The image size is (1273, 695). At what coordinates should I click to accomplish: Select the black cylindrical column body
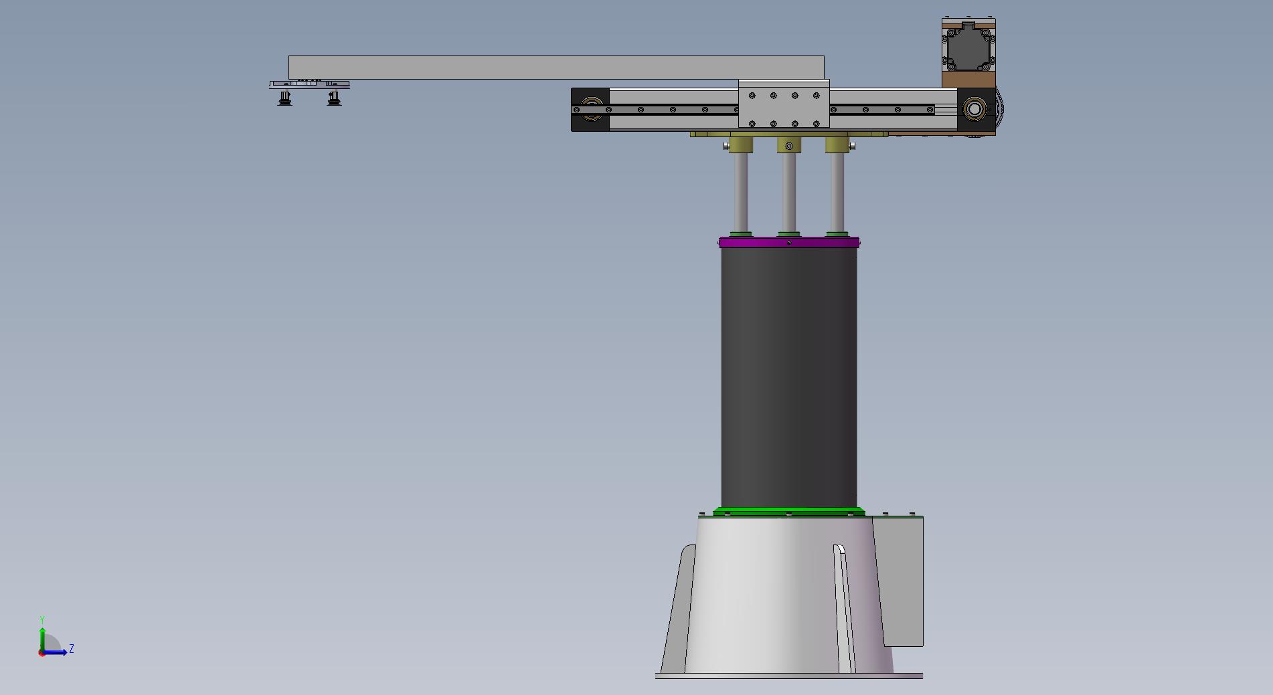coord(789,378)
